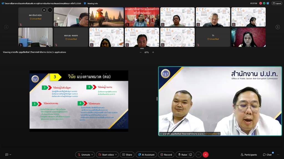The width and height of the screenshot is (284, 159).
Task: Open video options arrow beside Start video
Action: pyautogui.click(x=116, y=155)
